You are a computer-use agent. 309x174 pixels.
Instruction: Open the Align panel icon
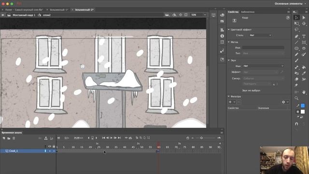[x=222, y=30]
